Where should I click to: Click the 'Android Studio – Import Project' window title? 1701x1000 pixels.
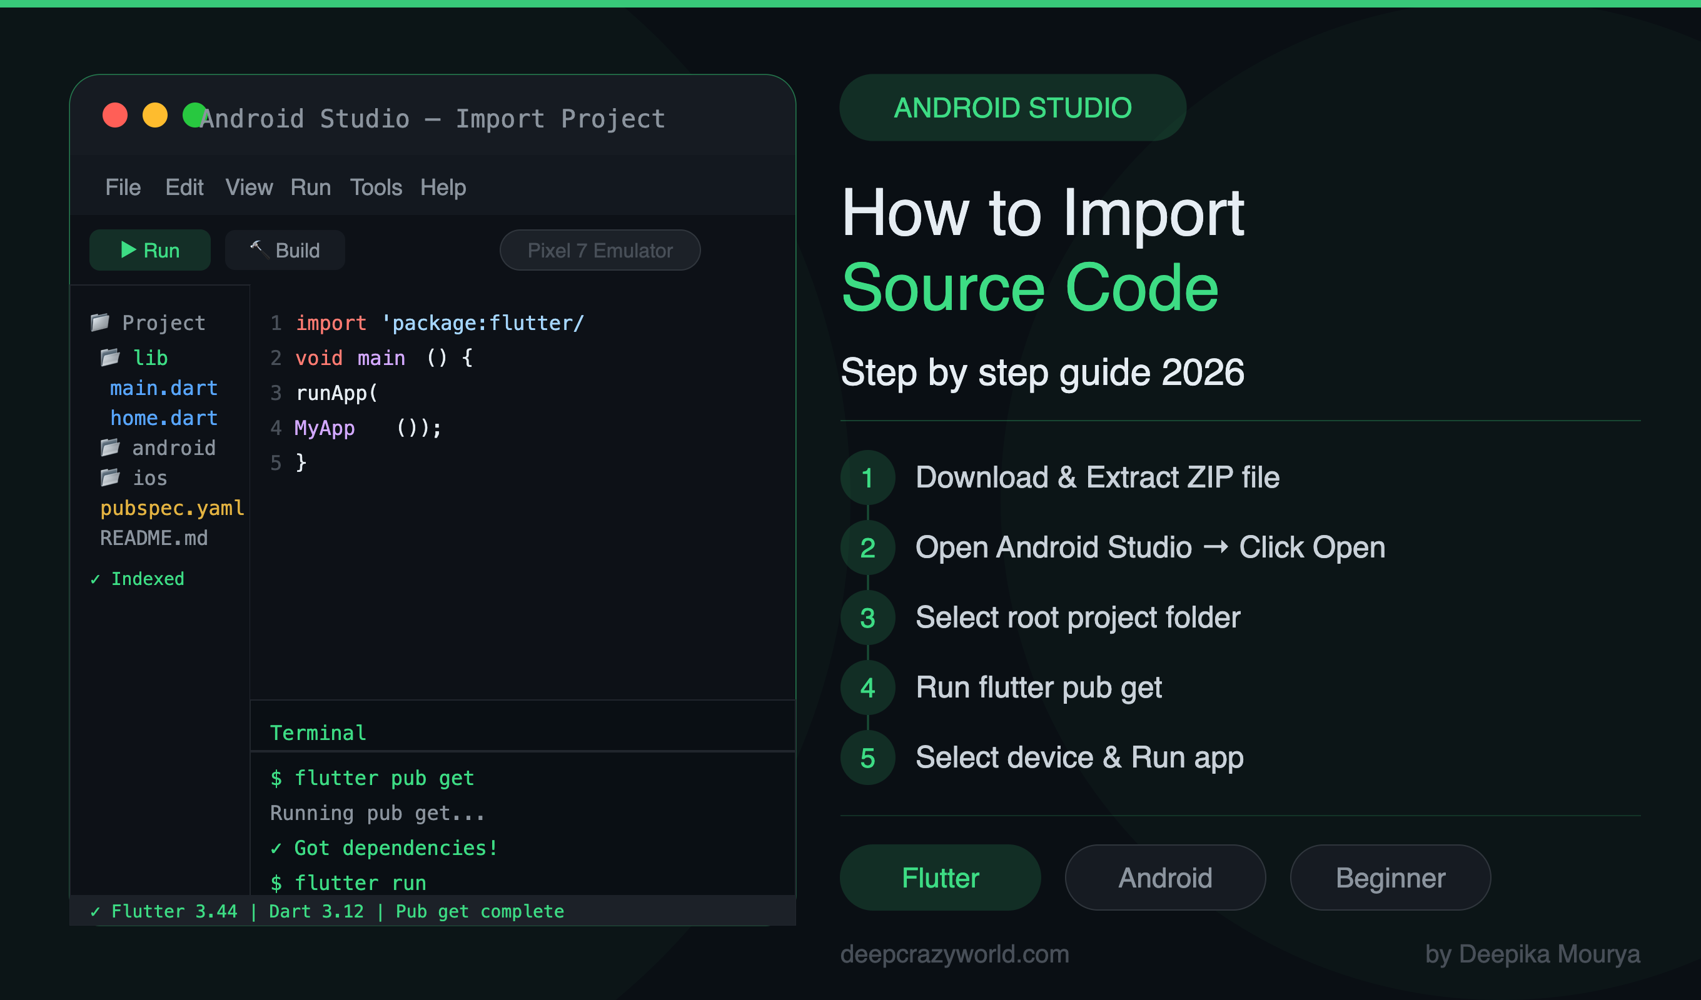(433, 119)
